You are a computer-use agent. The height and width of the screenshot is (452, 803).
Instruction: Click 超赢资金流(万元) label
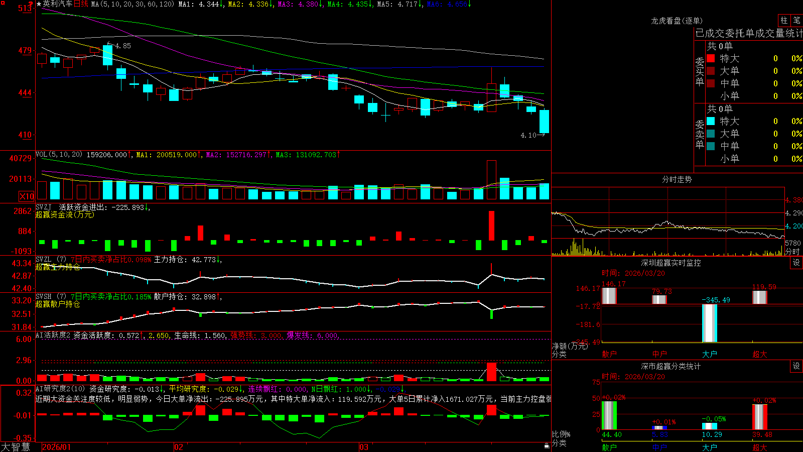65,214
